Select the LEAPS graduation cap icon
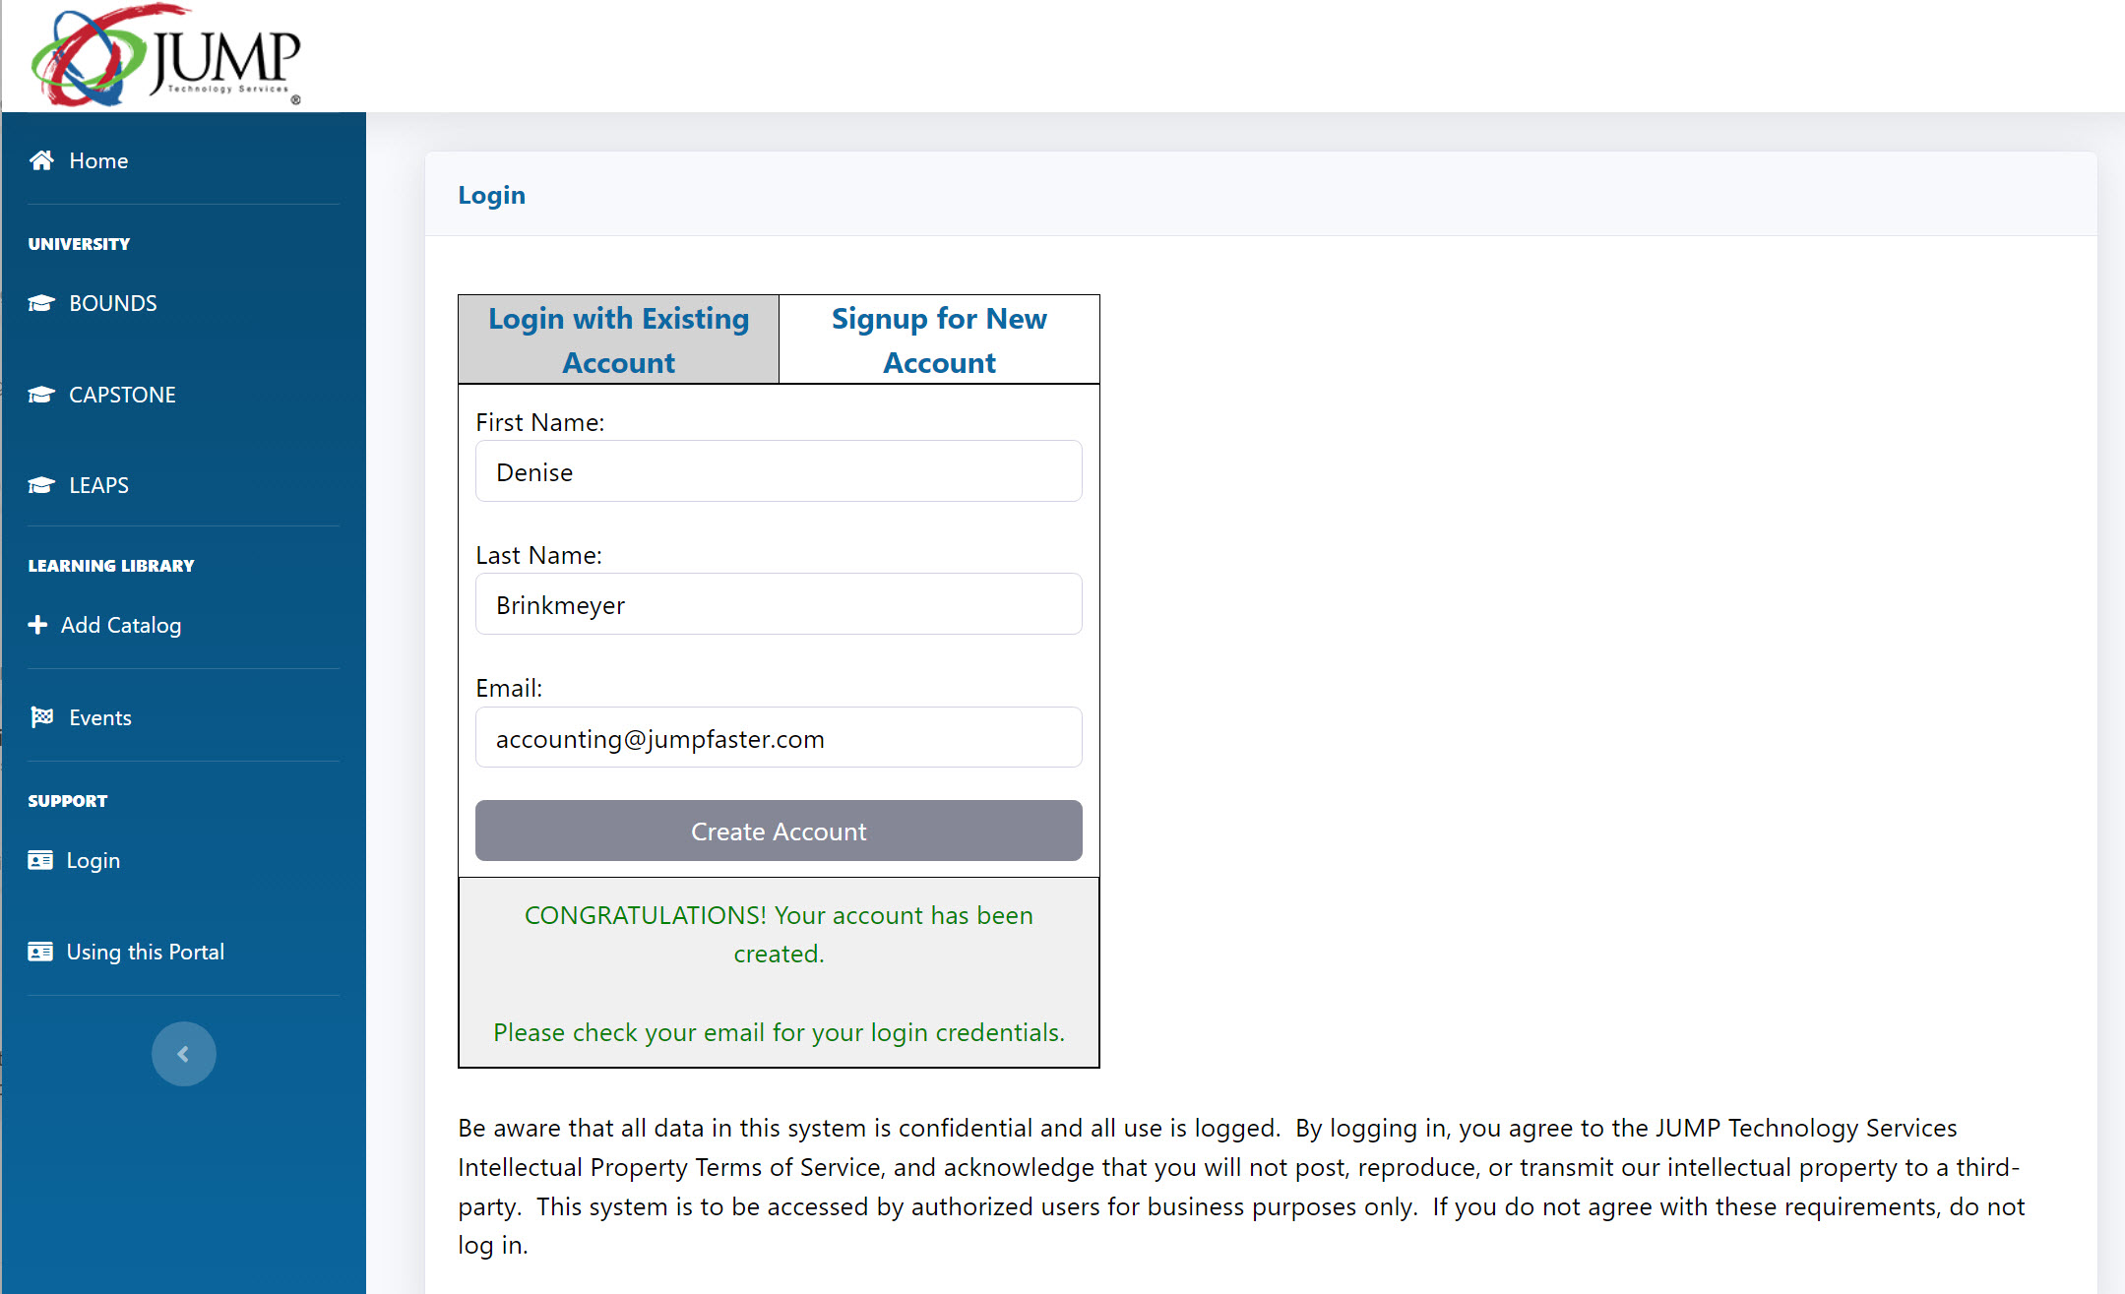This screenshot has height=1294, width=2125. tap(41, 485)
